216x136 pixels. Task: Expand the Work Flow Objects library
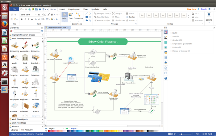[20, 119]
